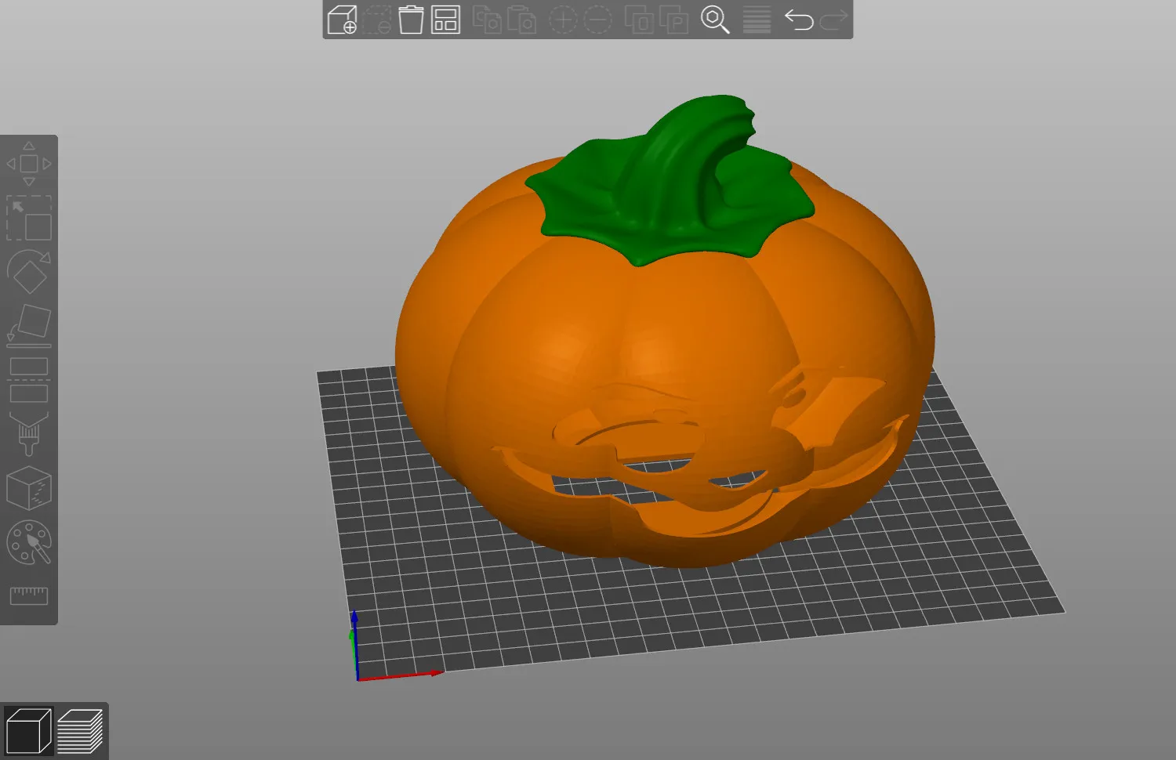Switch to the sliced layers preview
This screenshot has width=1176, height=760.
[80, 731]
